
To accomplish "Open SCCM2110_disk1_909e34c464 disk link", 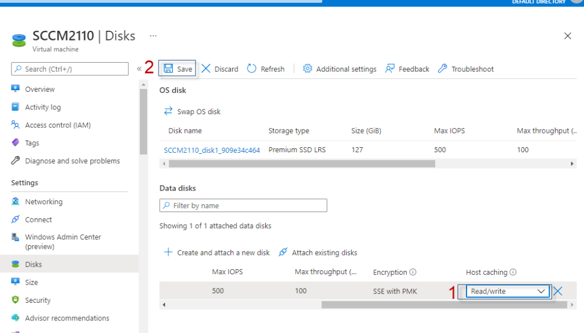I will [212, 150].
